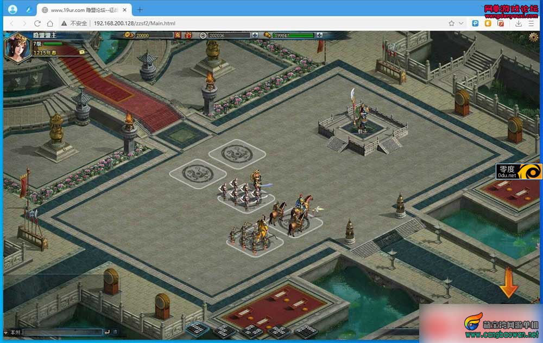This screenshot has height=343, width=543.
Task: Click the gold ingot currency icon
Action: click(129, 35)
